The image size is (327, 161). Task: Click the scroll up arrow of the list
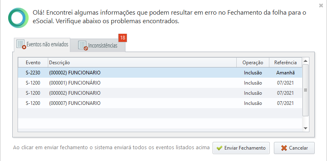305,61
